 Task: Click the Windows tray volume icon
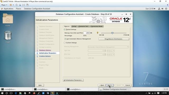click(155, 93)
